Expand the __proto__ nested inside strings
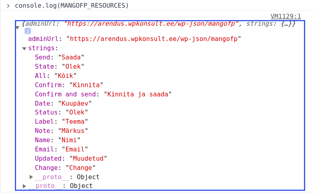The image size is (314, 194). (31, 177)
